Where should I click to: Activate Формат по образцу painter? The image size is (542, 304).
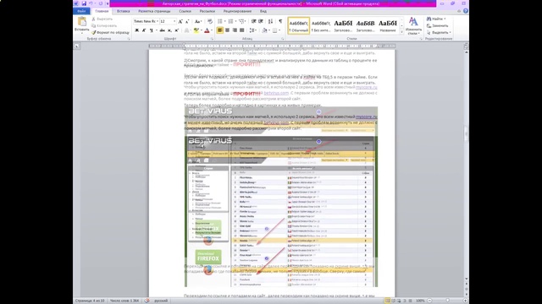point(111,32)
